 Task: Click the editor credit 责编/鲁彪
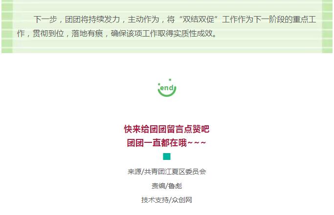coord(167,186)
